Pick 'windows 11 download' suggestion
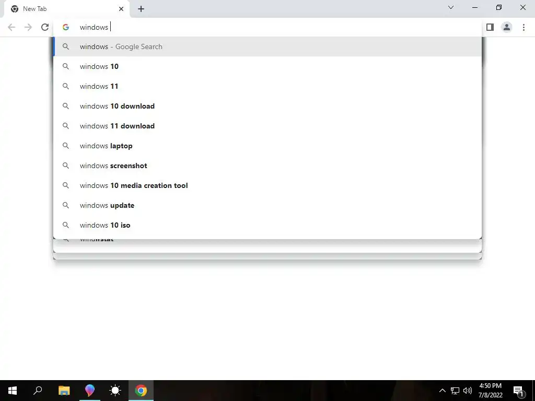The image size is (535, 401). pyautogui.click(x=267, y=126)
